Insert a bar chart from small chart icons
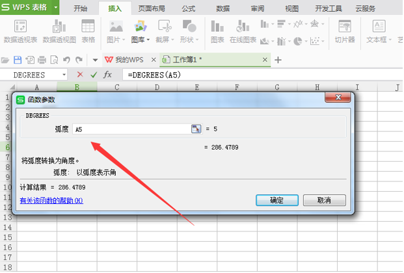This screenshot has height=273, width=404. 281,24
